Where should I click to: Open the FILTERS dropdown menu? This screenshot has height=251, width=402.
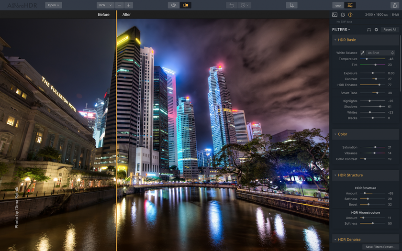point(341,30)
